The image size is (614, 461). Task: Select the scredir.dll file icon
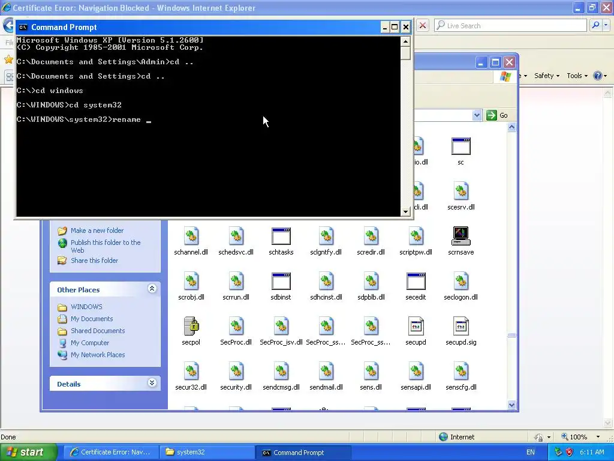point(371,237)
